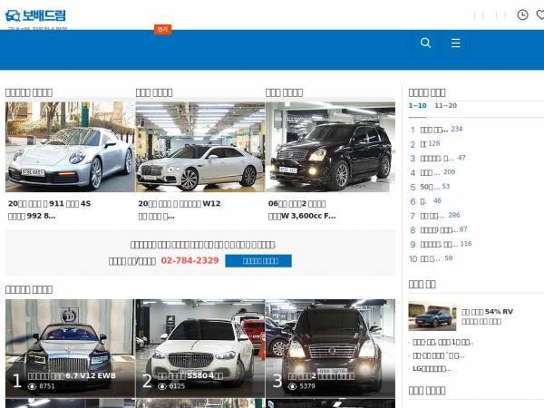Open the heart favorites icon
Image resolution: width=544 pixels, height=408 pixels.
pyautogui.click(x=540, y=15)
